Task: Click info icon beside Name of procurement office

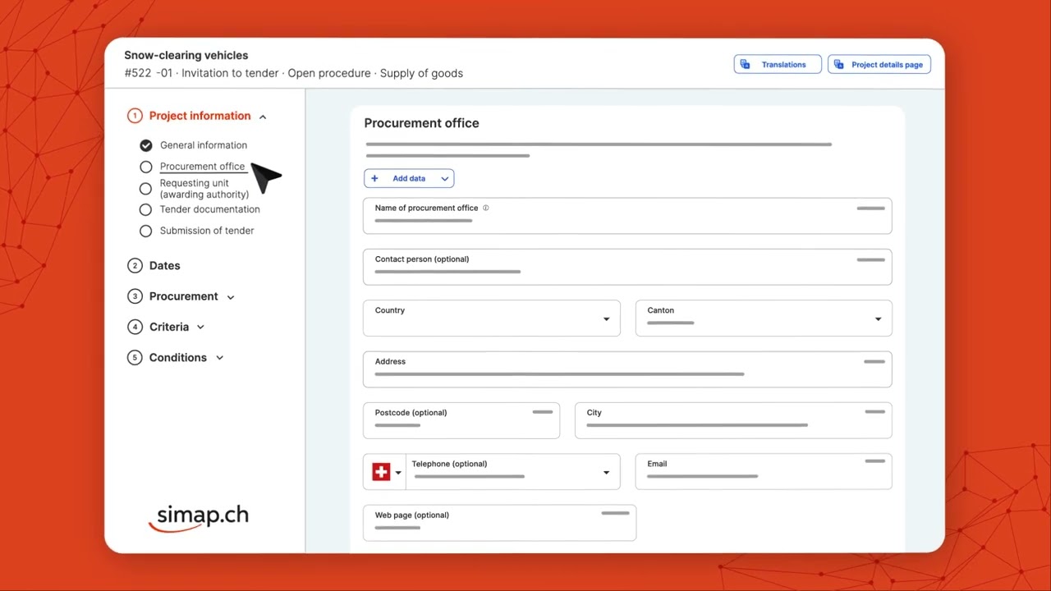Action: tap(486, 208)
